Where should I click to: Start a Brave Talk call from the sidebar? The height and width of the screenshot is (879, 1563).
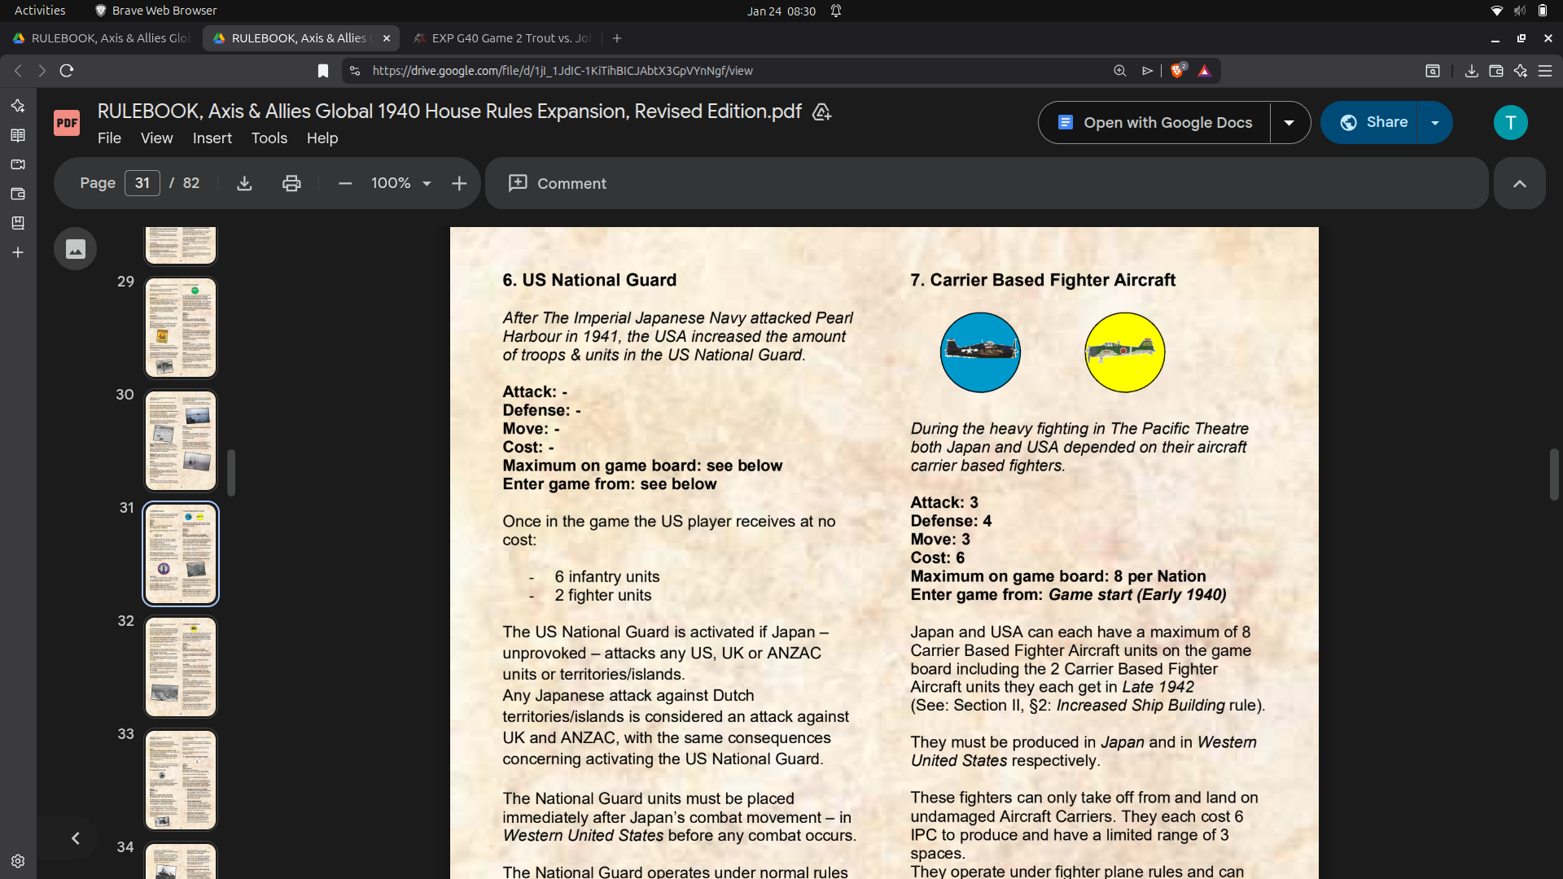(18, 164)
